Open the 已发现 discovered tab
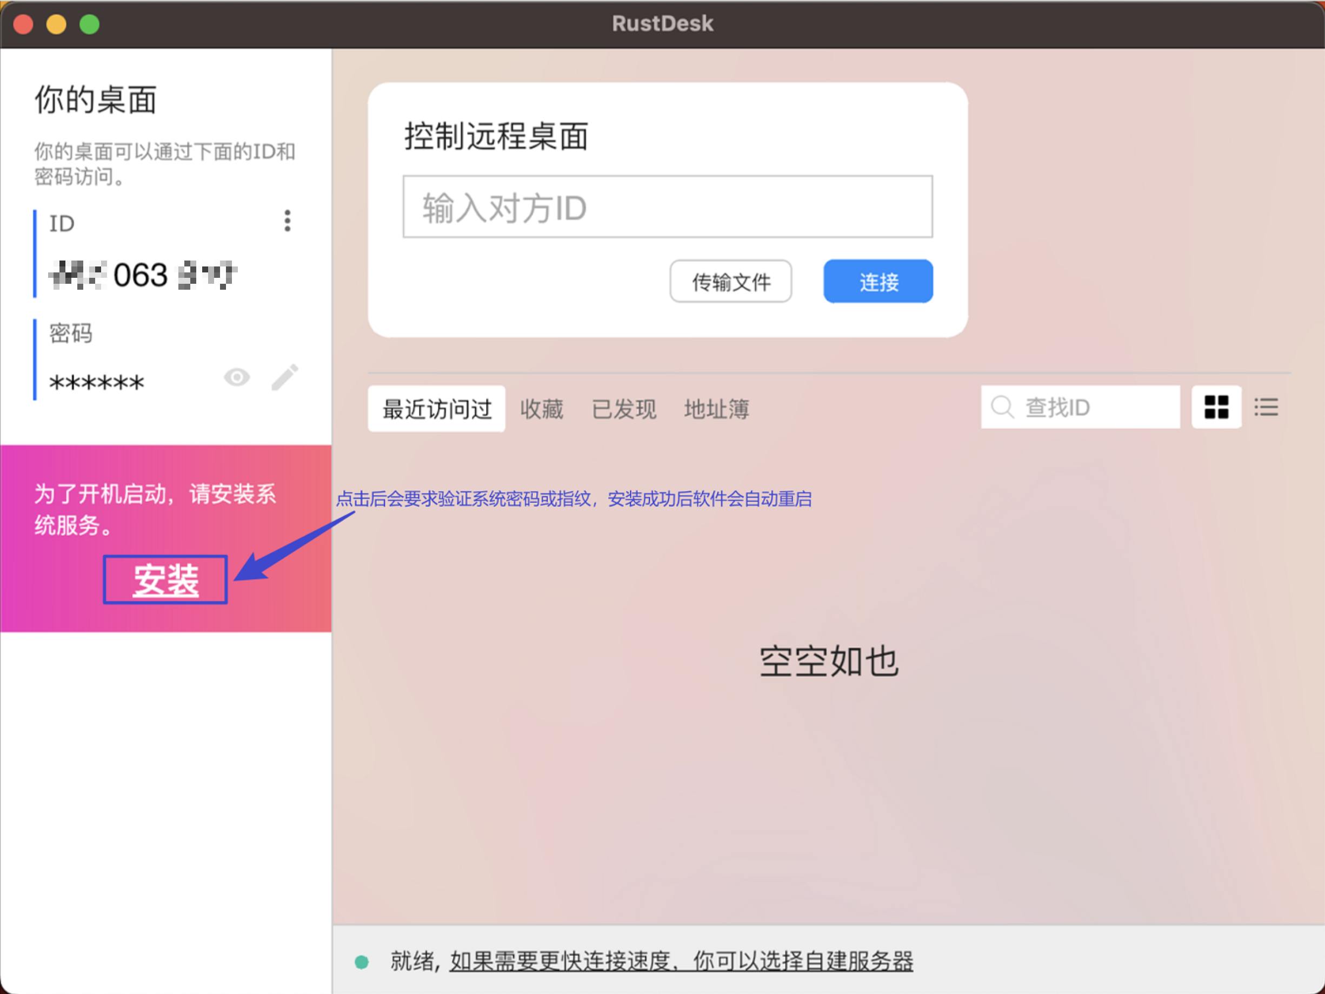The image size is (1325, 994). (623, 409)
